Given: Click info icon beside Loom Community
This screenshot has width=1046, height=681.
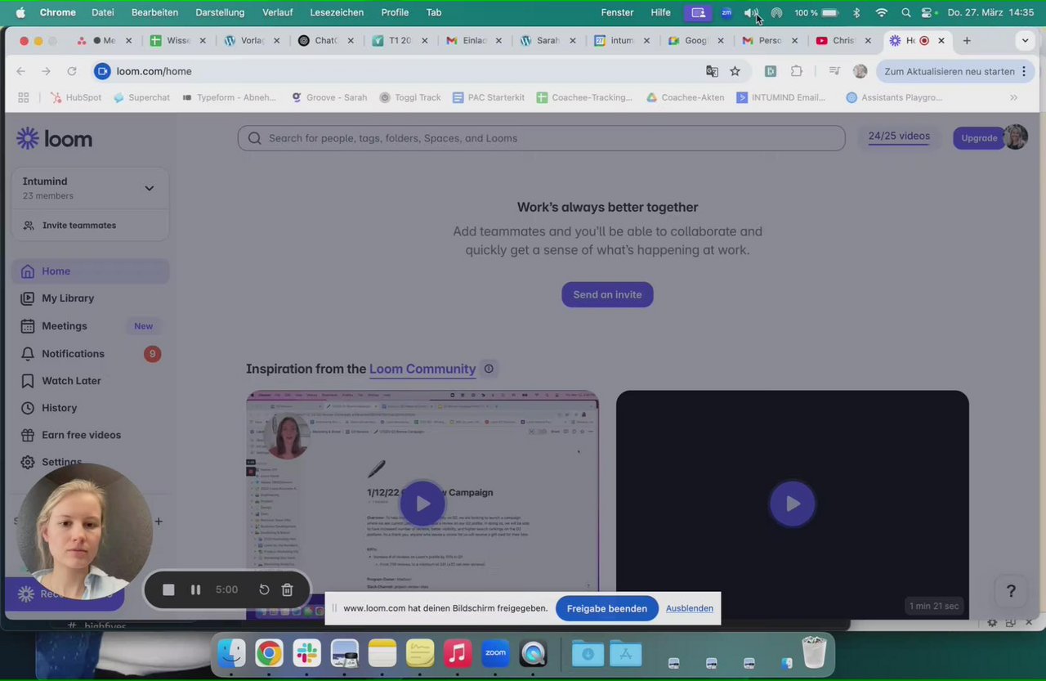Looking at the screenshot, I should pos(489,369).
